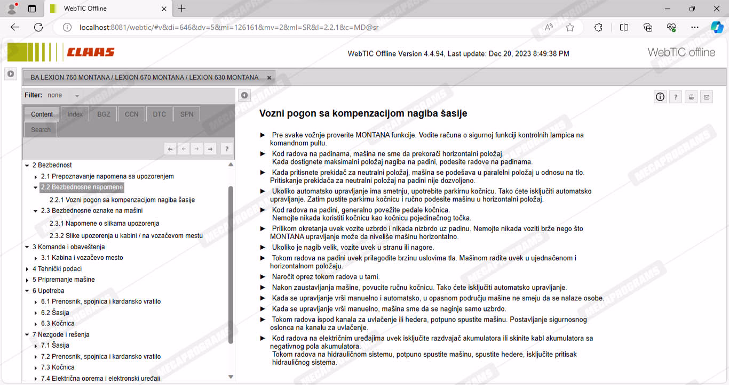Select 7.2 Prenosnik, spojnica i kardansko vratilo
Viewport: 729px width, 385px height.
101,357
